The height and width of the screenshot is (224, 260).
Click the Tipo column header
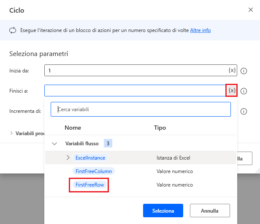[160, 128]
